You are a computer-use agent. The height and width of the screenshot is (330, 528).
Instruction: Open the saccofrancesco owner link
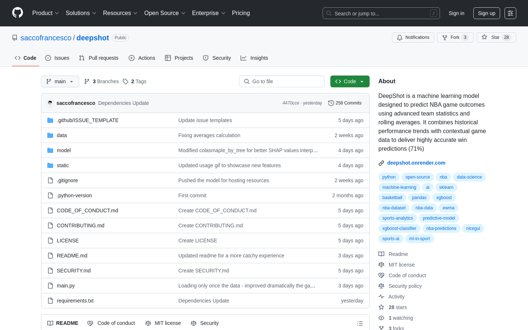46,38
